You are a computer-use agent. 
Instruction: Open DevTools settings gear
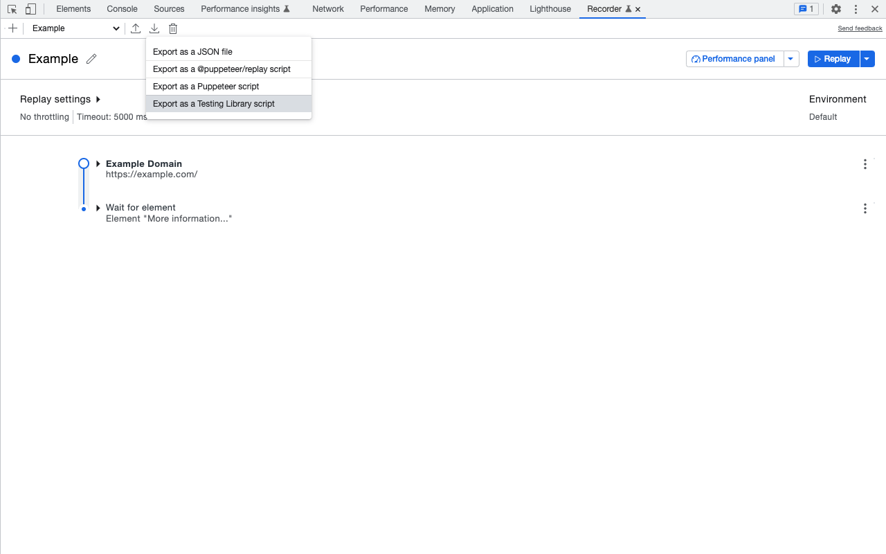(x=836, y=9)
